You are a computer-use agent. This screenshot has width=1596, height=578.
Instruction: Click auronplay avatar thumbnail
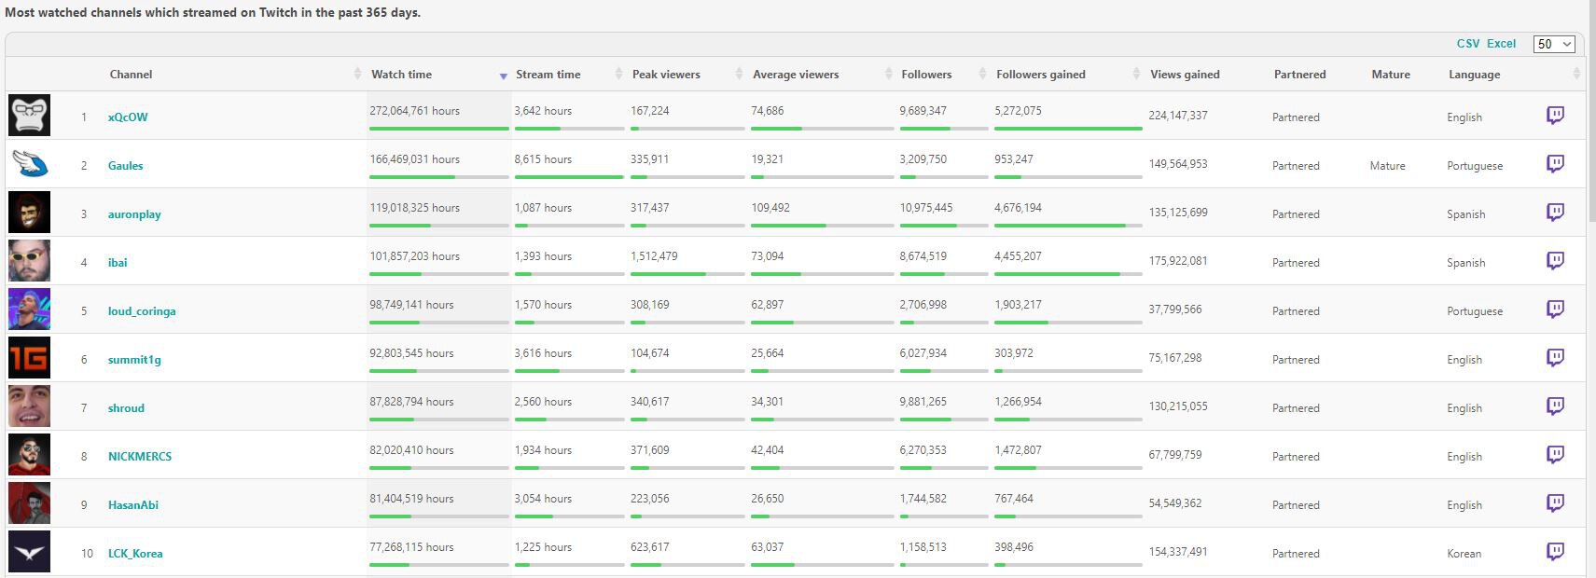point(29,213)
